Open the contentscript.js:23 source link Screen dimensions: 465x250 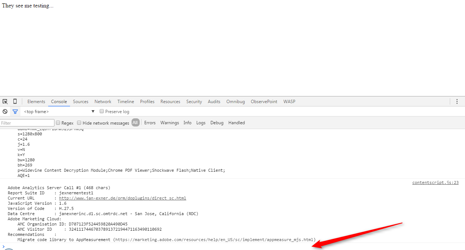(435, 182)
